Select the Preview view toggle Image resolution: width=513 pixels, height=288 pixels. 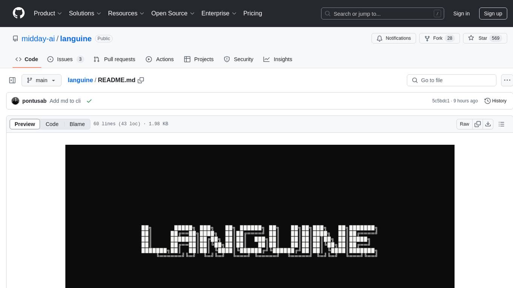click(25, 124)
